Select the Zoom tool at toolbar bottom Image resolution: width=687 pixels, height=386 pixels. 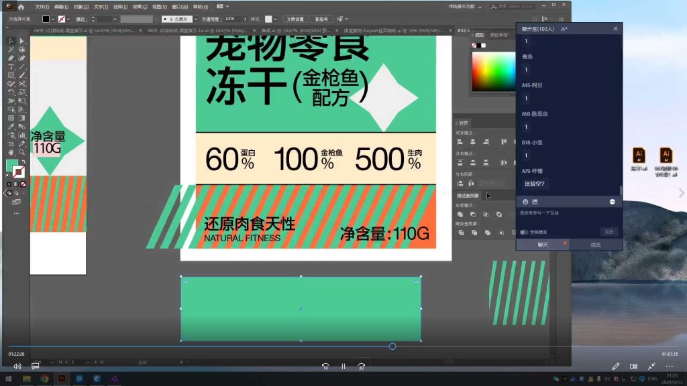coord(21,151)
